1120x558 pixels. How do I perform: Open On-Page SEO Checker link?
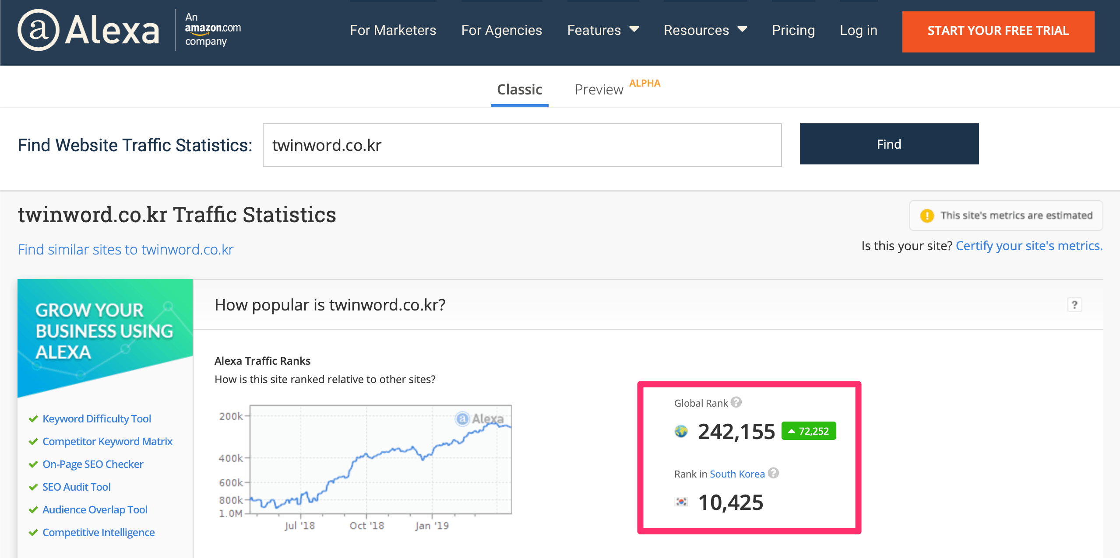(93, 464)
